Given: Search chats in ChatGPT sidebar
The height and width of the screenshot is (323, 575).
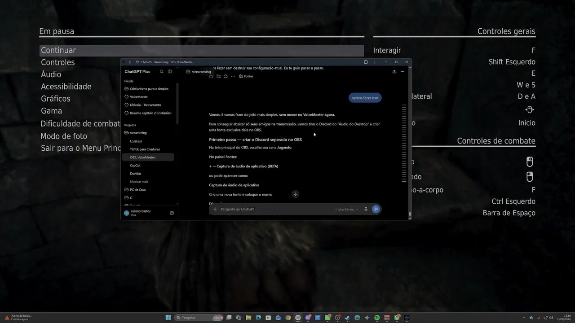Looking at the screenshot, I should tap(162, 72).
